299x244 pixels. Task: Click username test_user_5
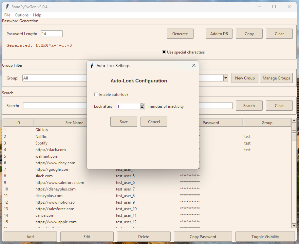(x=125, y=176)
